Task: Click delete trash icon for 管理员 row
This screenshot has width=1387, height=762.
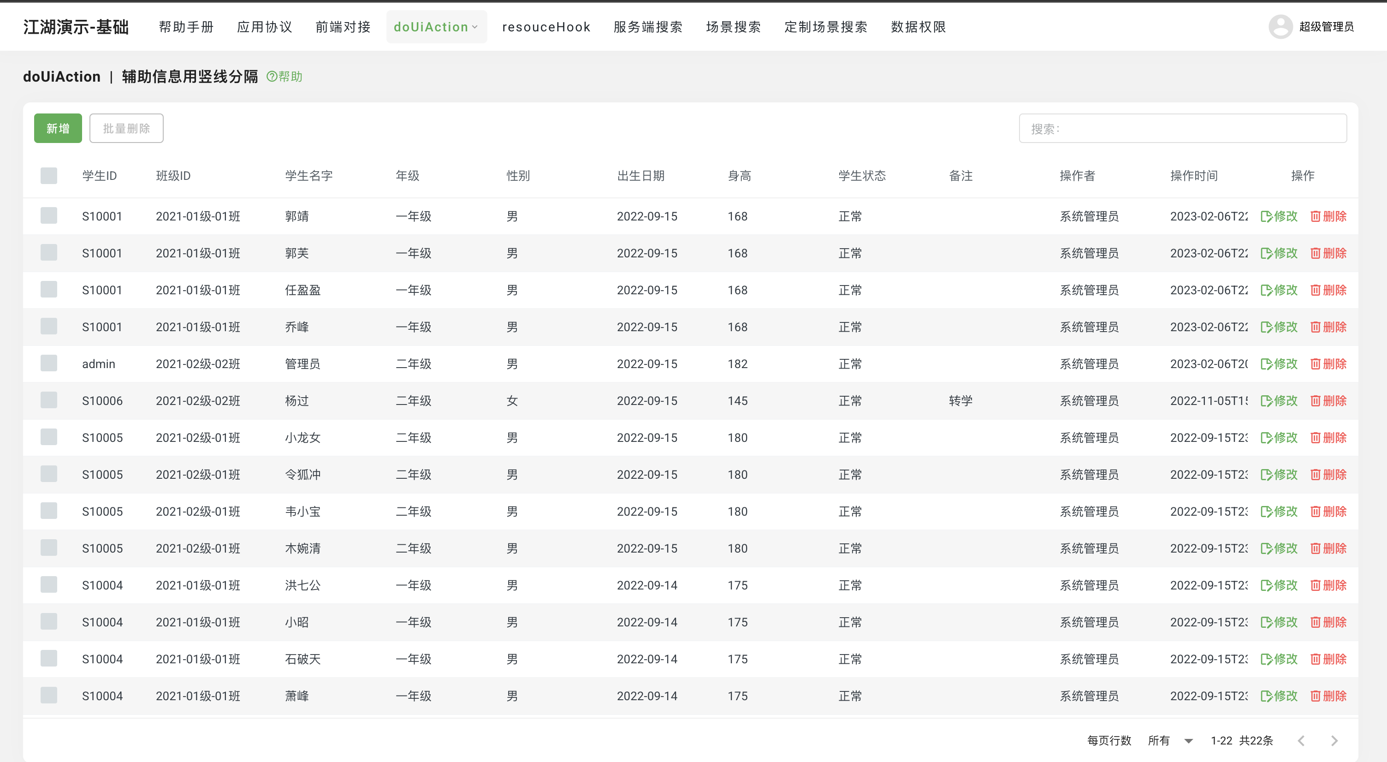Action: coord(1315,364)
